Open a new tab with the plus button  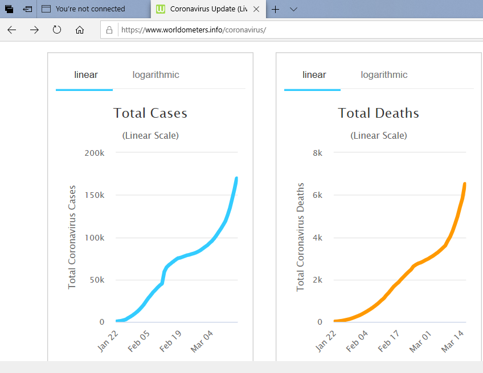[276, 9]
